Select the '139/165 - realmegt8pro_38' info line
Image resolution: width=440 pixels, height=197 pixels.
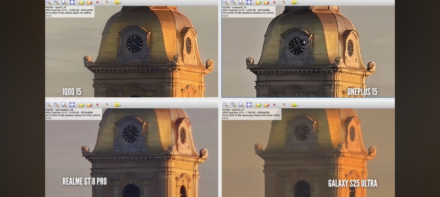(x=59, y=109)
